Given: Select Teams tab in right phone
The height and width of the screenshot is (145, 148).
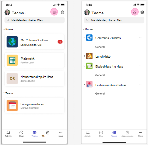Looking at the screenshot, I should [x=114, y=134].
